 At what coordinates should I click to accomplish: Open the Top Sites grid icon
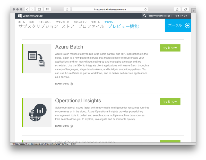click(x=48, y=9)
